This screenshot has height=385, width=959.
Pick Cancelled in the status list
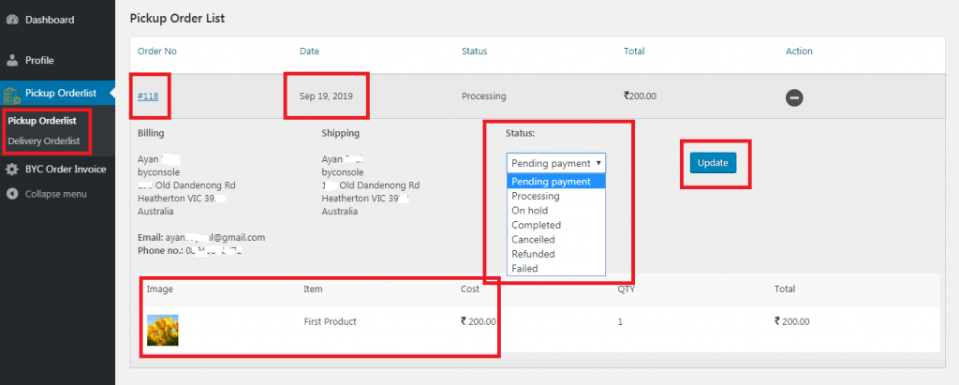(x=533, y=240)
